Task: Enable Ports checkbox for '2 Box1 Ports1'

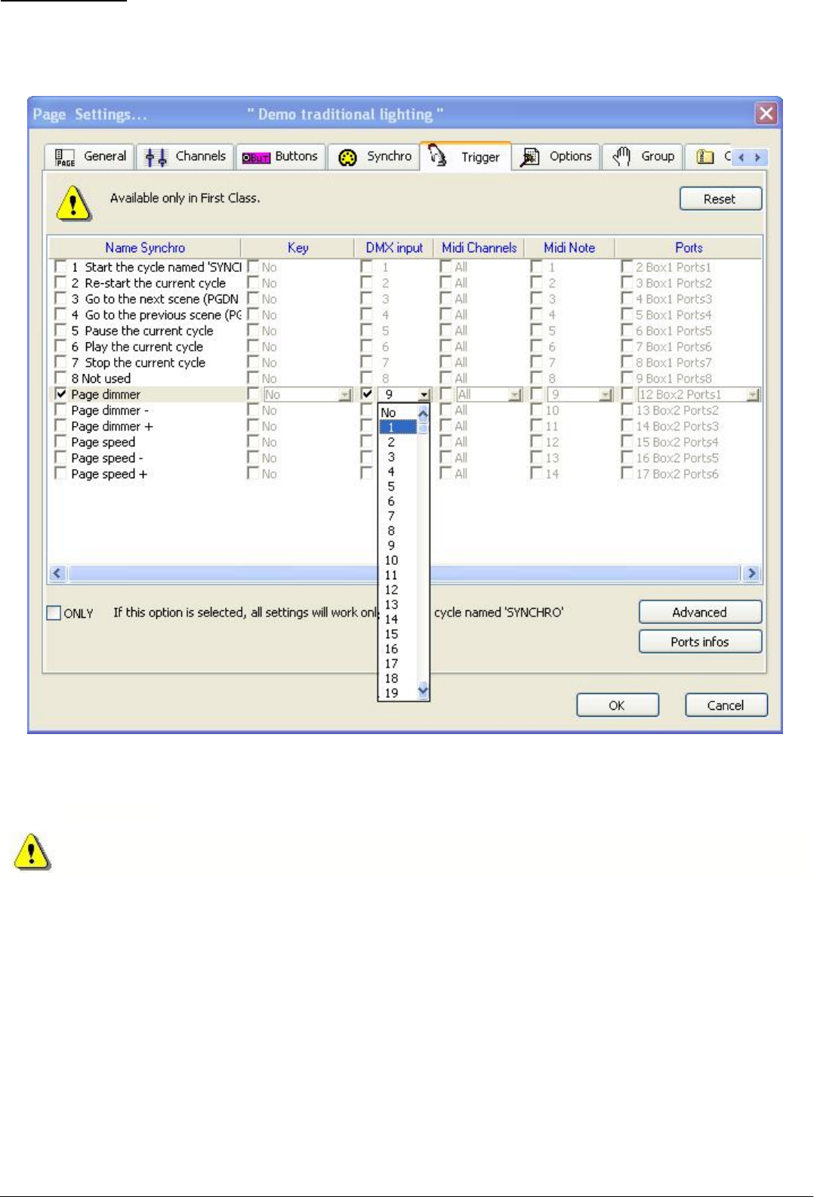Action: click(x=627, y=267)
